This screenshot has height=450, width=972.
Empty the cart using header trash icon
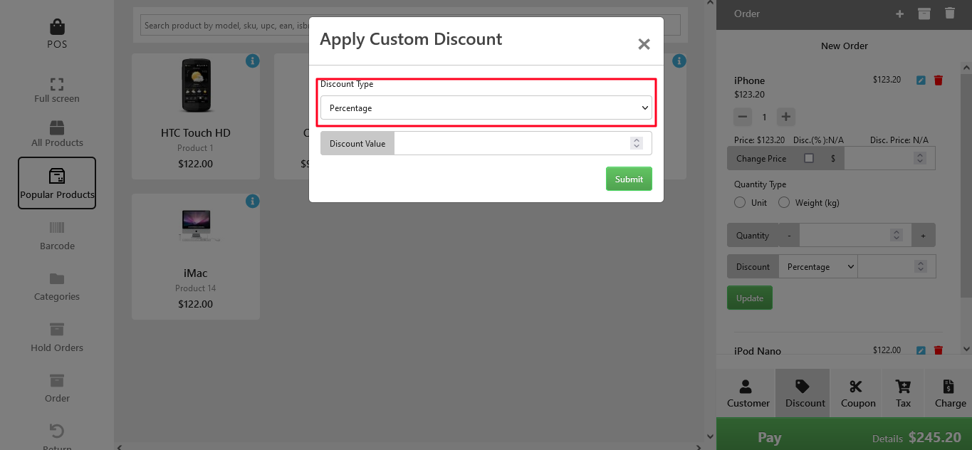click(x=949, y=14)
